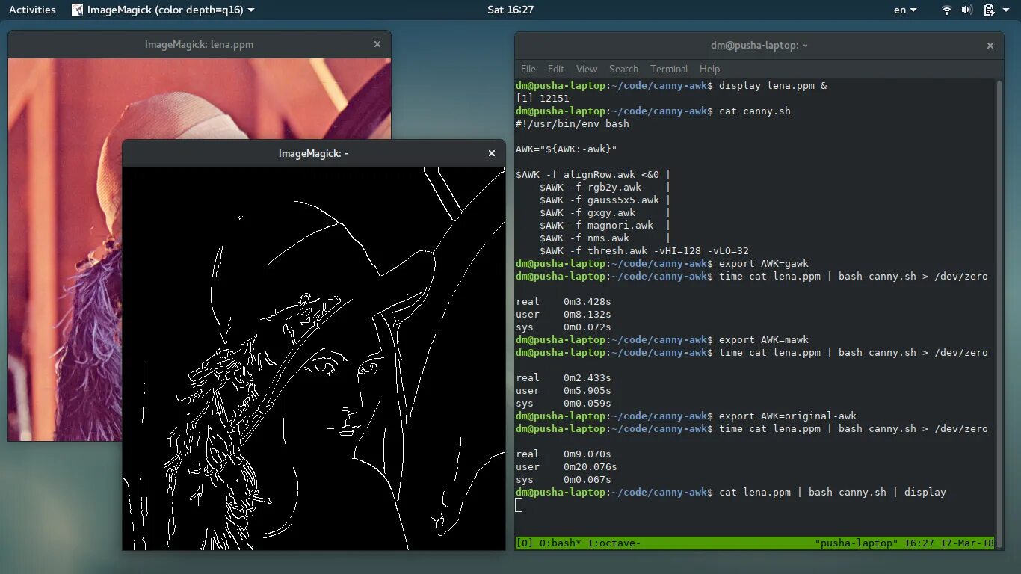The image size is (1021, 574).
Task: Click the 'export AWK=original-awk' command
Action: tap(788, 416)
